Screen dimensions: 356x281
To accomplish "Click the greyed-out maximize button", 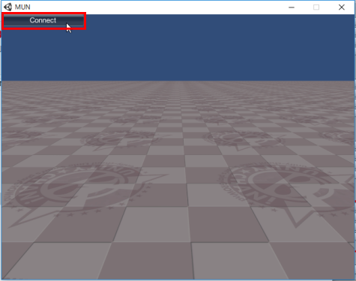I will tap(316, 7).
